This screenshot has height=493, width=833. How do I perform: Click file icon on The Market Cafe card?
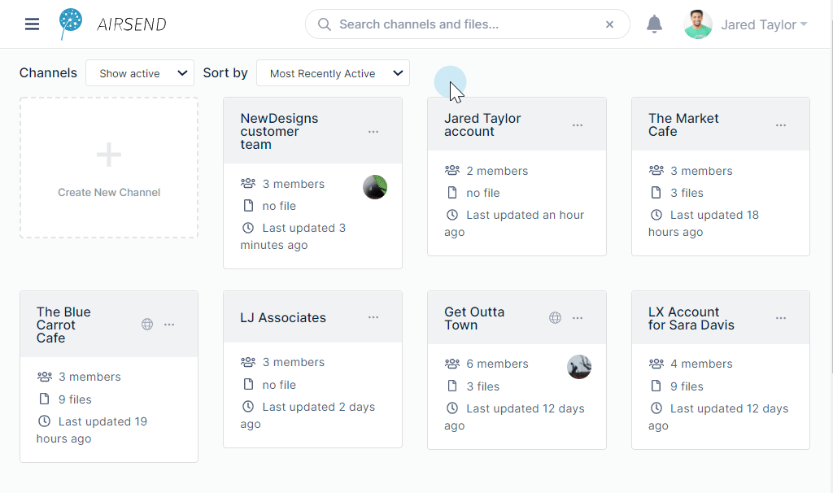[656, 192]
